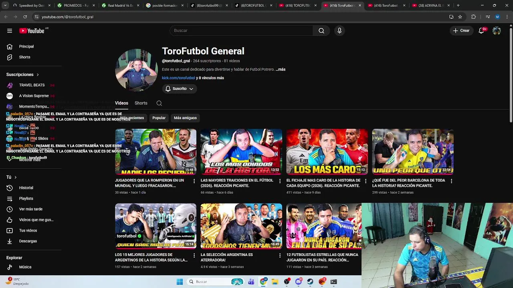Filter videos by Más recientes
513x288 pixels.
132,118
